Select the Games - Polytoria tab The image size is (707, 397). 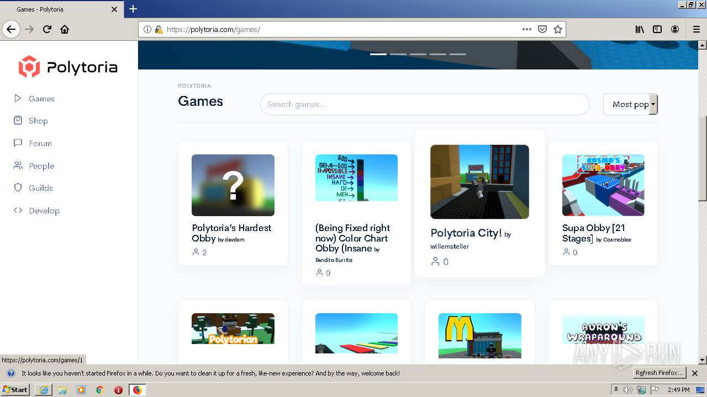click(x=62, y=9)
